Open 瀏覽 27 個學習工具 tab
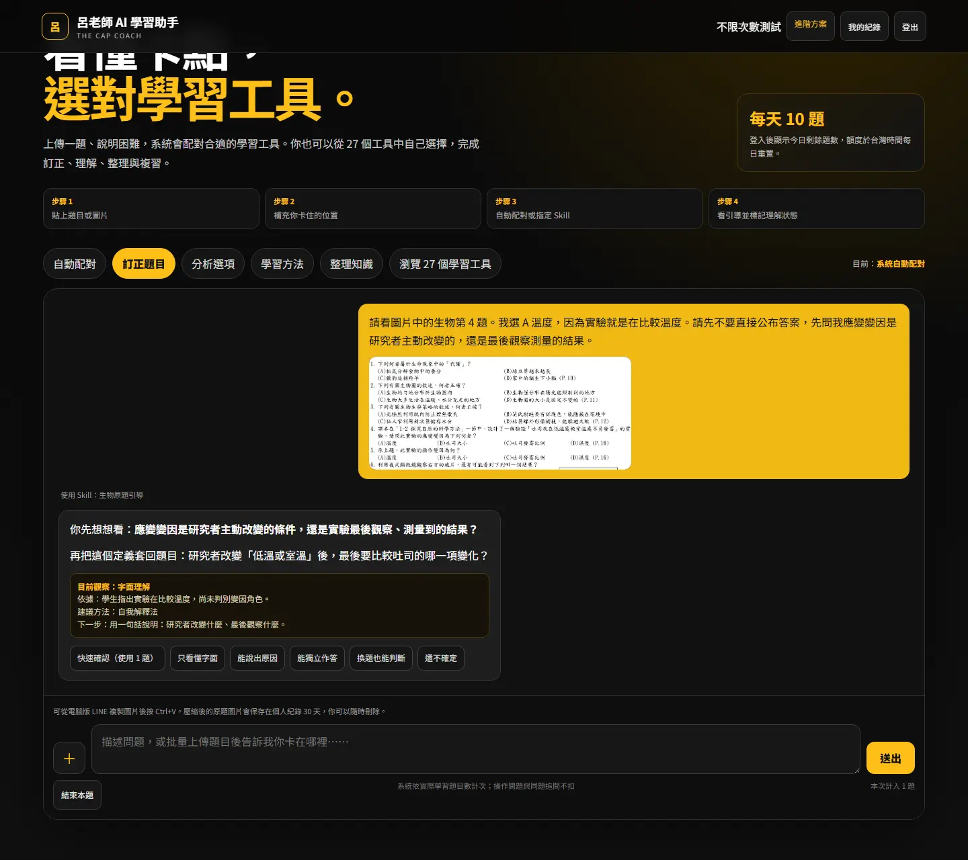Image resolution: width=968 pixels, height=860 pixels. [445, 264]
